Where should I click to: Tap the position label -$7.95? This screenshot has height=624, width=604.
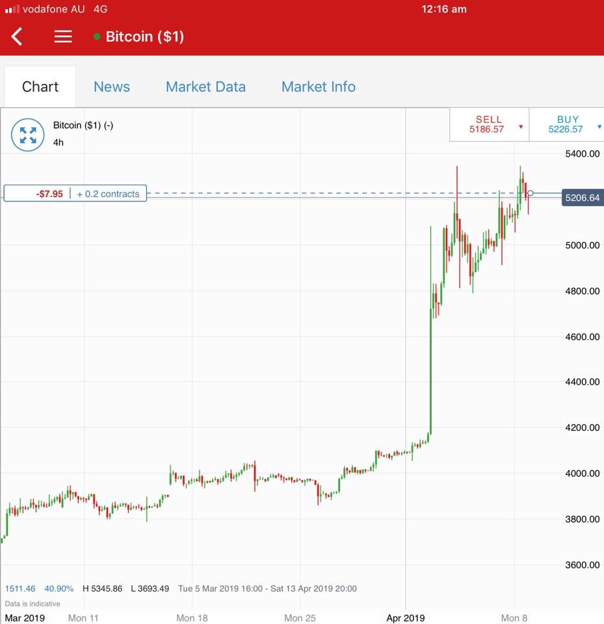(49, 194)
